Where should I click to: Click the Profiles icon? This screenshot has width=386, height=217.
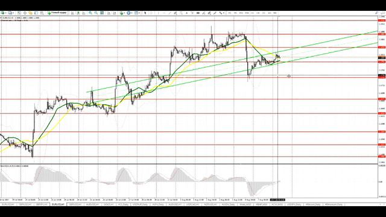coord(10,13)
